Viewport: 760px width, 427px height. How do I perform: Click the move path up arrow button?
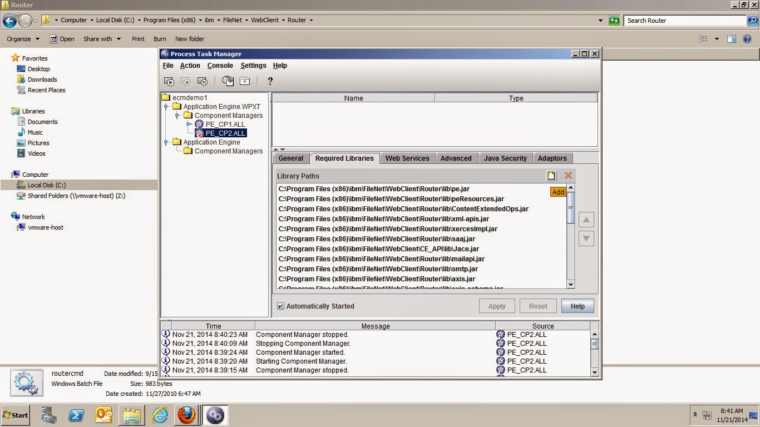click(x=586, y=219)
